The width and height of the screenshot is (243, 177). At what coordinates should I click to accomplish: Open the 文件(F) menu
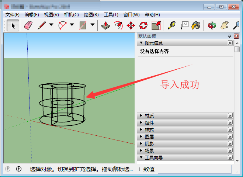tap(13, 15)
